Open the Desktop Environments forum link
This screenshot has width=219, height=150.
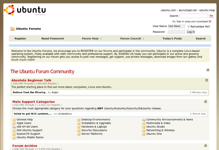pos(96,119)
